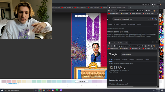Screen dimensions: 165x92
Task: Open tab search chevron in lower window
Action: coord(145,42)
